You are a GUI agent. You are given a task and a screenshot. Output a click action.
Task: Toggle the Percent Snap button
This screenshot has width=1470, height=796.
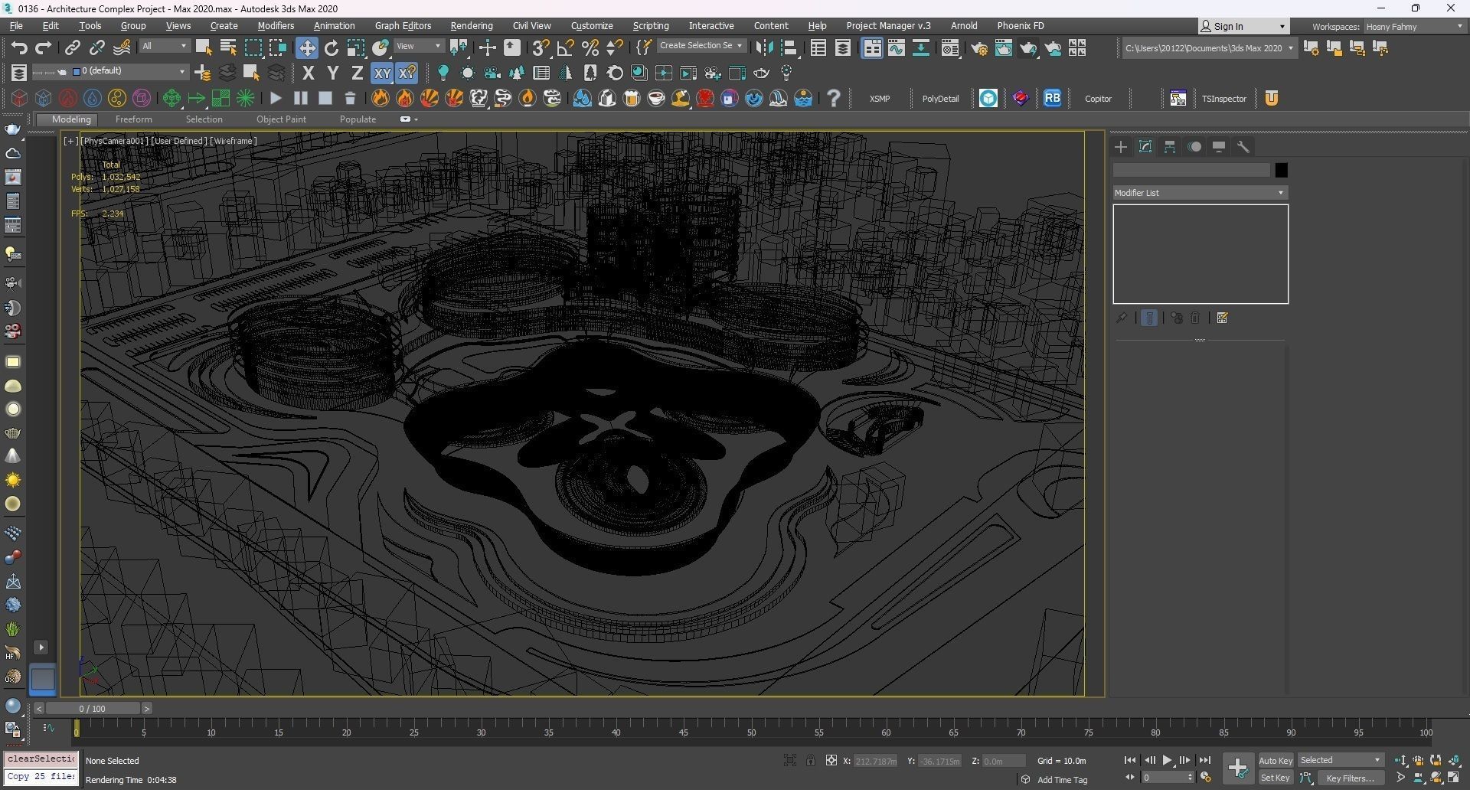(x=590, y=48)
